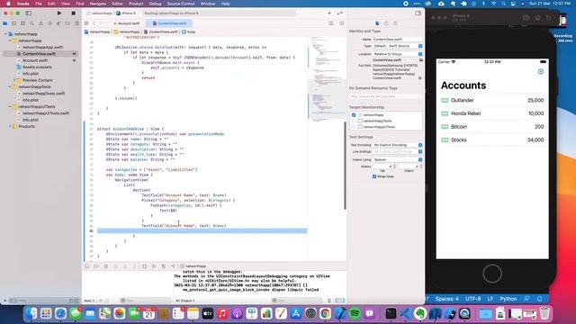Hide the navigator with the sidebar toggle icon

28,13
